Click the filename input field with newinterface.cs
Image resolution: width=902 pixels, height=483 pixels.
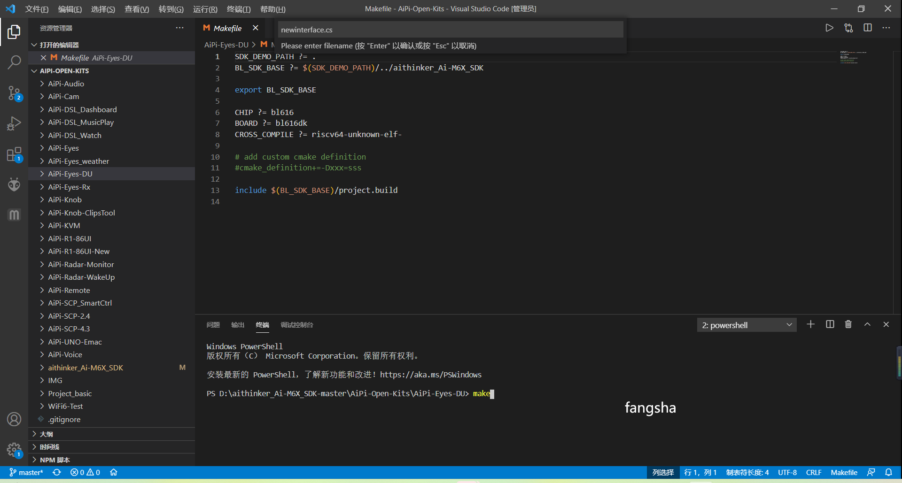click(x=451, y=30)
